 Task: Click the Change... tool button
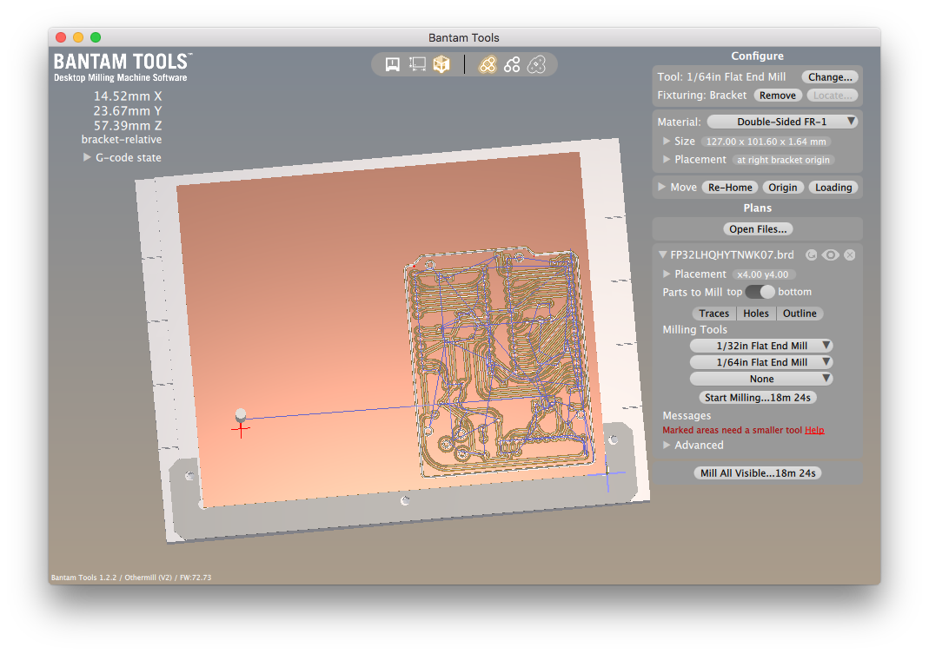[830, 77]
